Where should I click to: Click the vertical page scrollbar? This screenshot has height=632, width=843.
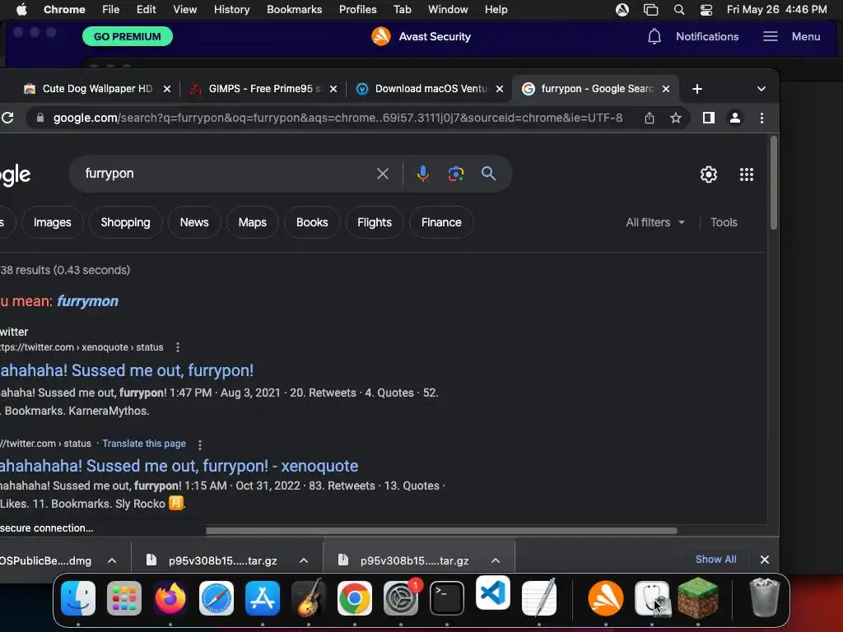[x=774, y=183]
